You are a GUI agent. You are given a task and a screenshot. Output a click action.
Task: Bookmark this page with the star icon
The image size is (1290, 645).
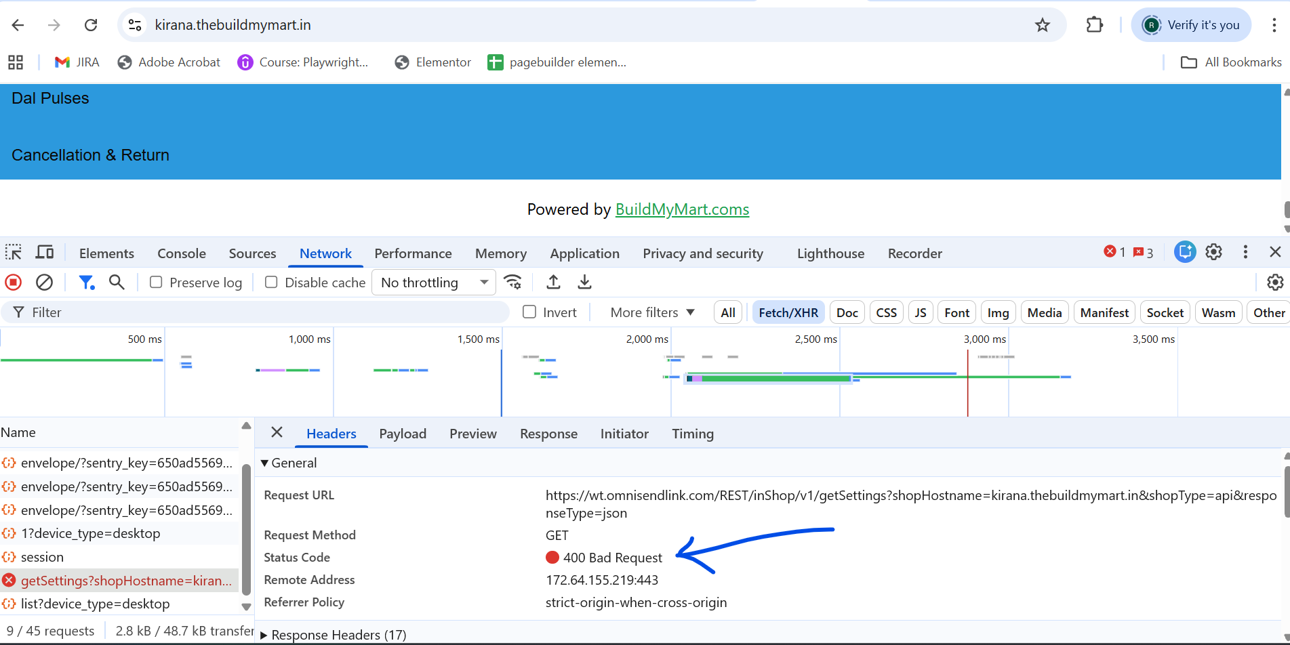click(x=1043, y=25)
